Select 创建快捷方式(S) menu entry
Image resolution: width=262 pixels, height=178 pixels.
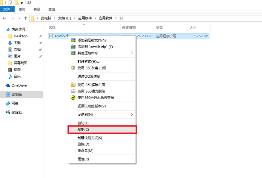[x=102, y=138]
